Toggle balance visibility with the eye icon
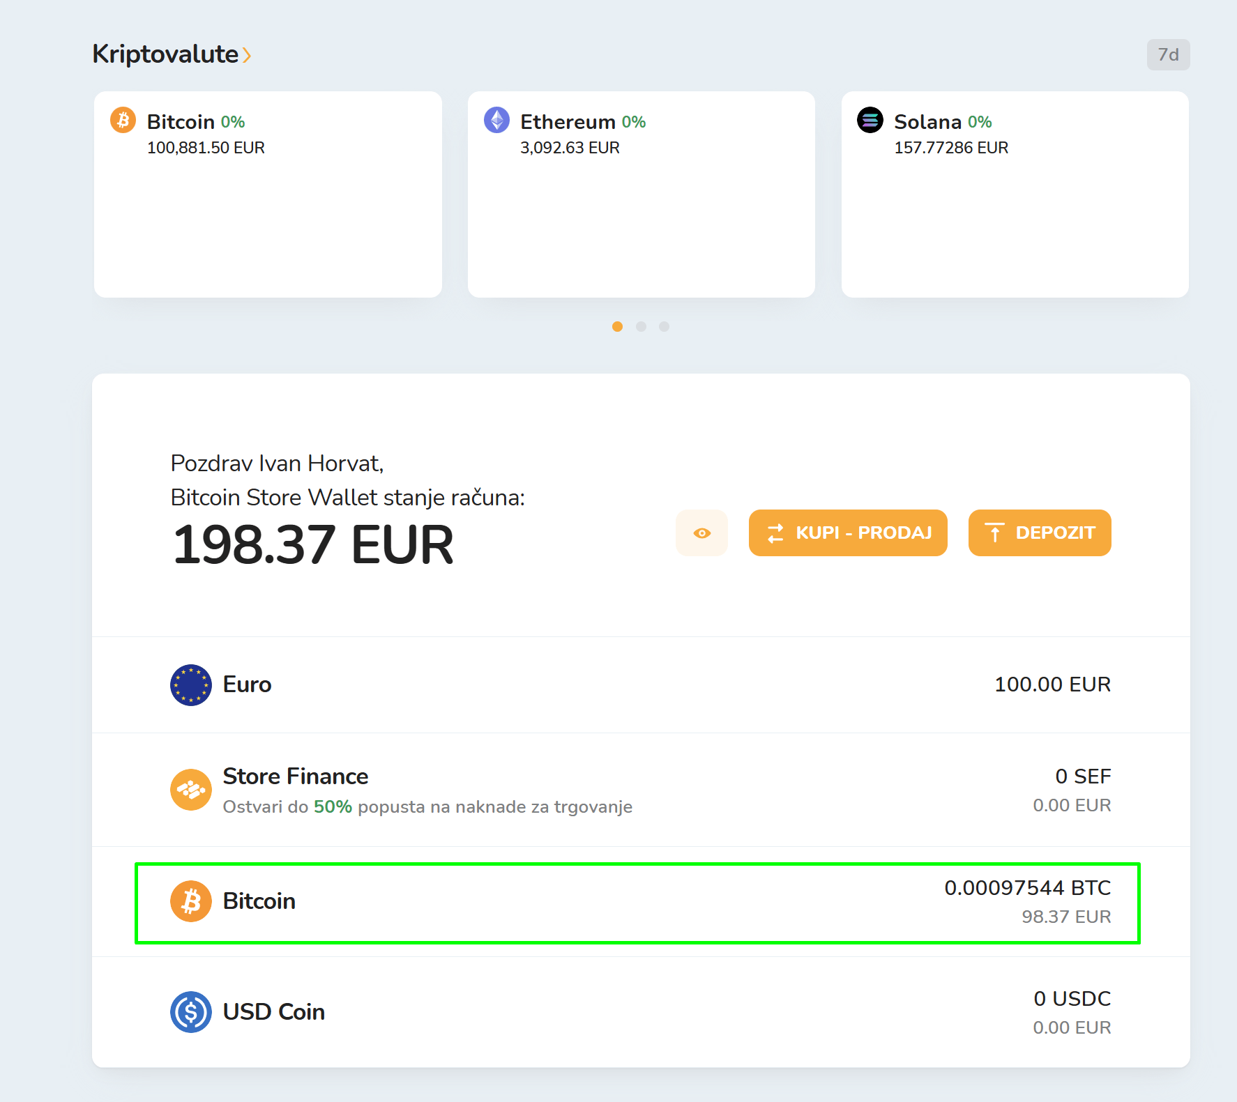Screen dimensions: 1237x1102 tap(701, 533)
